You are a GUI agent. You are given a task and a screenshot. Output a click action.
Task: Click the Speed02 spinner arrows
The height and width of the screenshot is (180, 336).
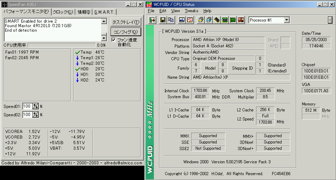pos(36,115)
